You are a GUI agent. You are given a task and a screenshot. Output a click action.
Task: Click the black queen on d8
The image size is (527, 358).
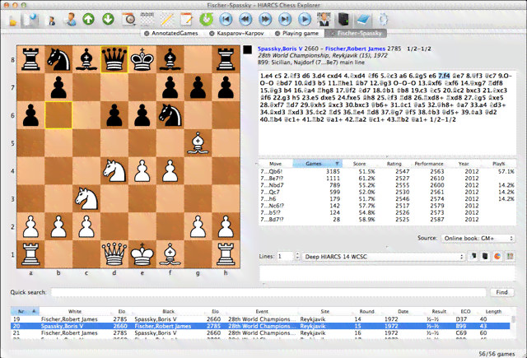tap(114, 59)
